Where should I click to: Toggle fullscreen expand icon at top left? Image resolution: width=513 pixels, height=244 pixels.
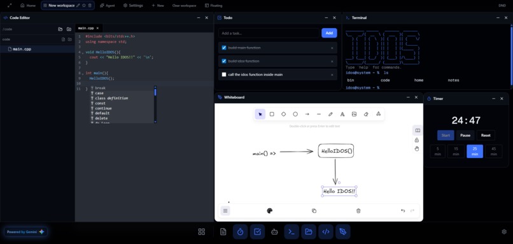coord(10,6)
